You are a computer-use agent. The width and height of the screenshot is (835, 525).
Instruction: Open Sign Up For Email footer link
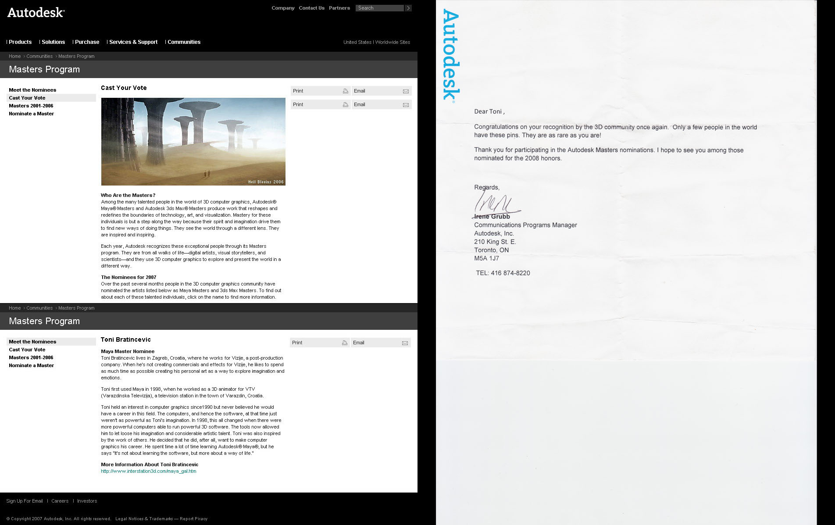(25, 501)
